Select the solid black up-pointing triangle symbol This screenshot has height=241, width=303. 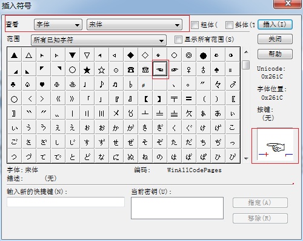coord(14,55)
